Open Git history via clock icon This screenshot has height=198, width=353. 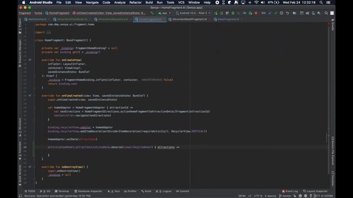point(281,13)
